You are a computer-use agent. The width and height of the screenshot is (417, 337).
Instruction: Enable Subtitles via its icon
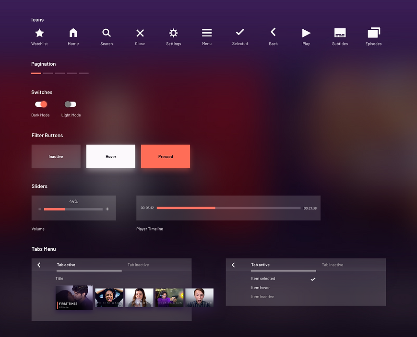(340, 33)
